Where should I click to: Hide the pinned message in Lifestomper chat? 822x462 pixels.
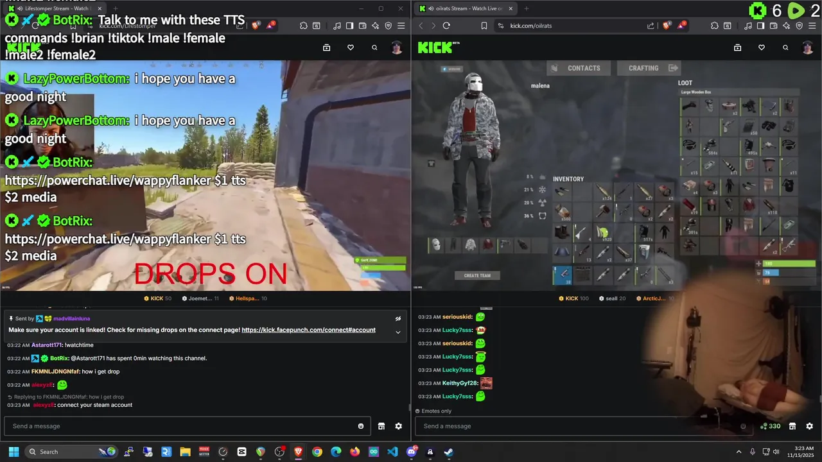[x=398, y=318]
